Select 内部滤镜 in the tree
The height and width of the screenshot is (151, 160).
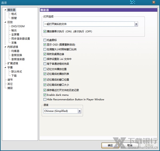[x=13, y=47]
